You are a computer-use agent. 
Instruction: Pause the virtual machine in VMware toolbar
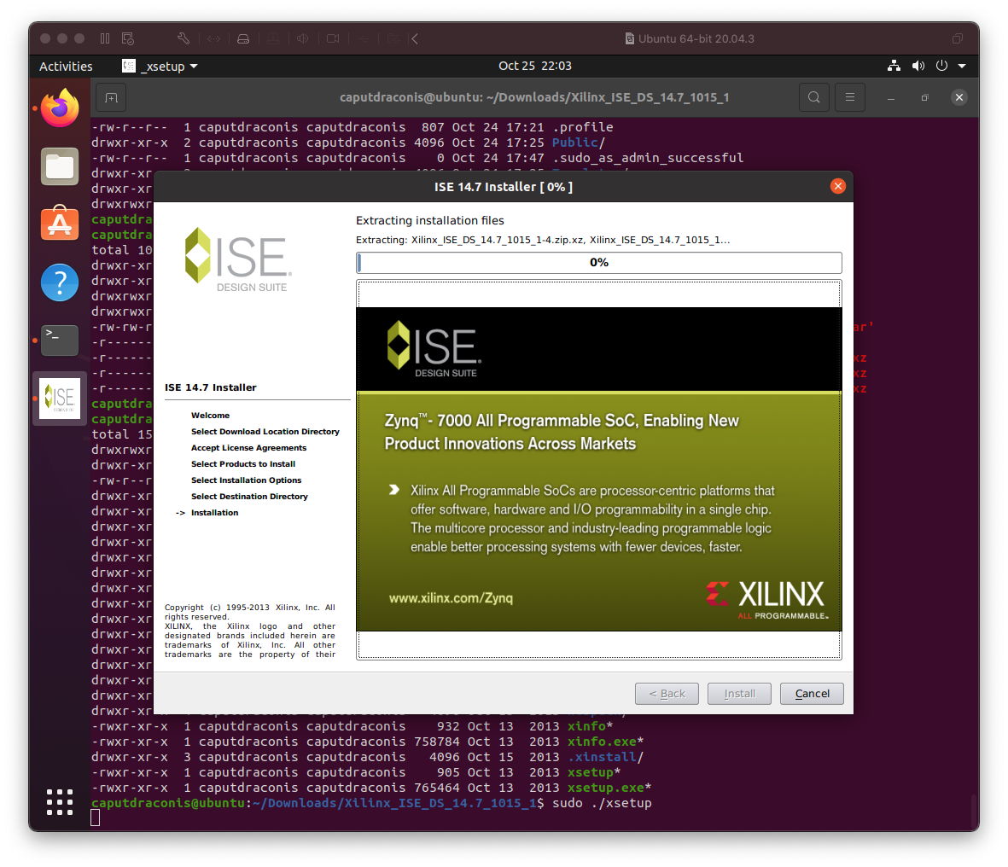tap(105, 38)
